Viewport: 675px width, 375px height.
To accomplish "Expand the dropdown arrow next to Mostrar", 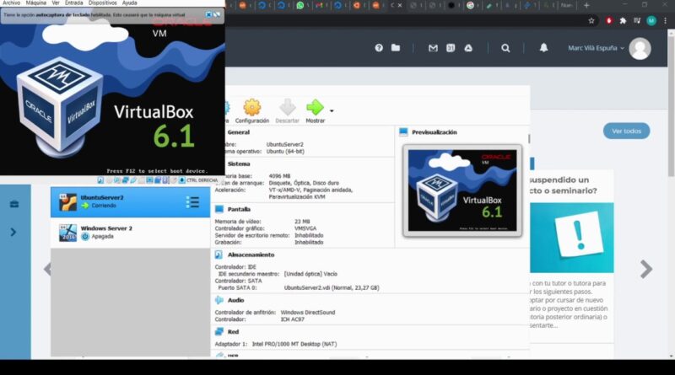I will [332, 111].
